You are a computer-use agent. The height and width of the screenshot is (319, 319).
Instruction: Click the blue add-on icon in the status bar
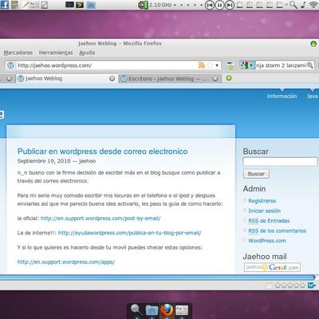tap(310, 286)
